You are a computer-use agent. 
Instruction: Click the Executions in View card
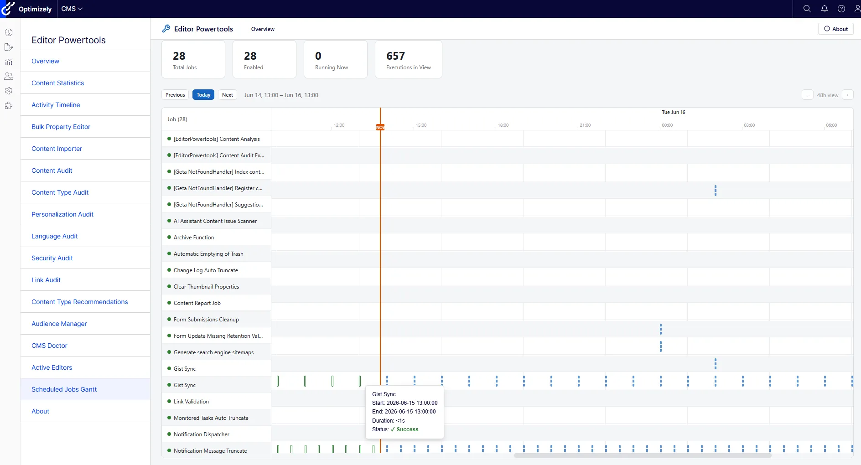click(409, 59)
